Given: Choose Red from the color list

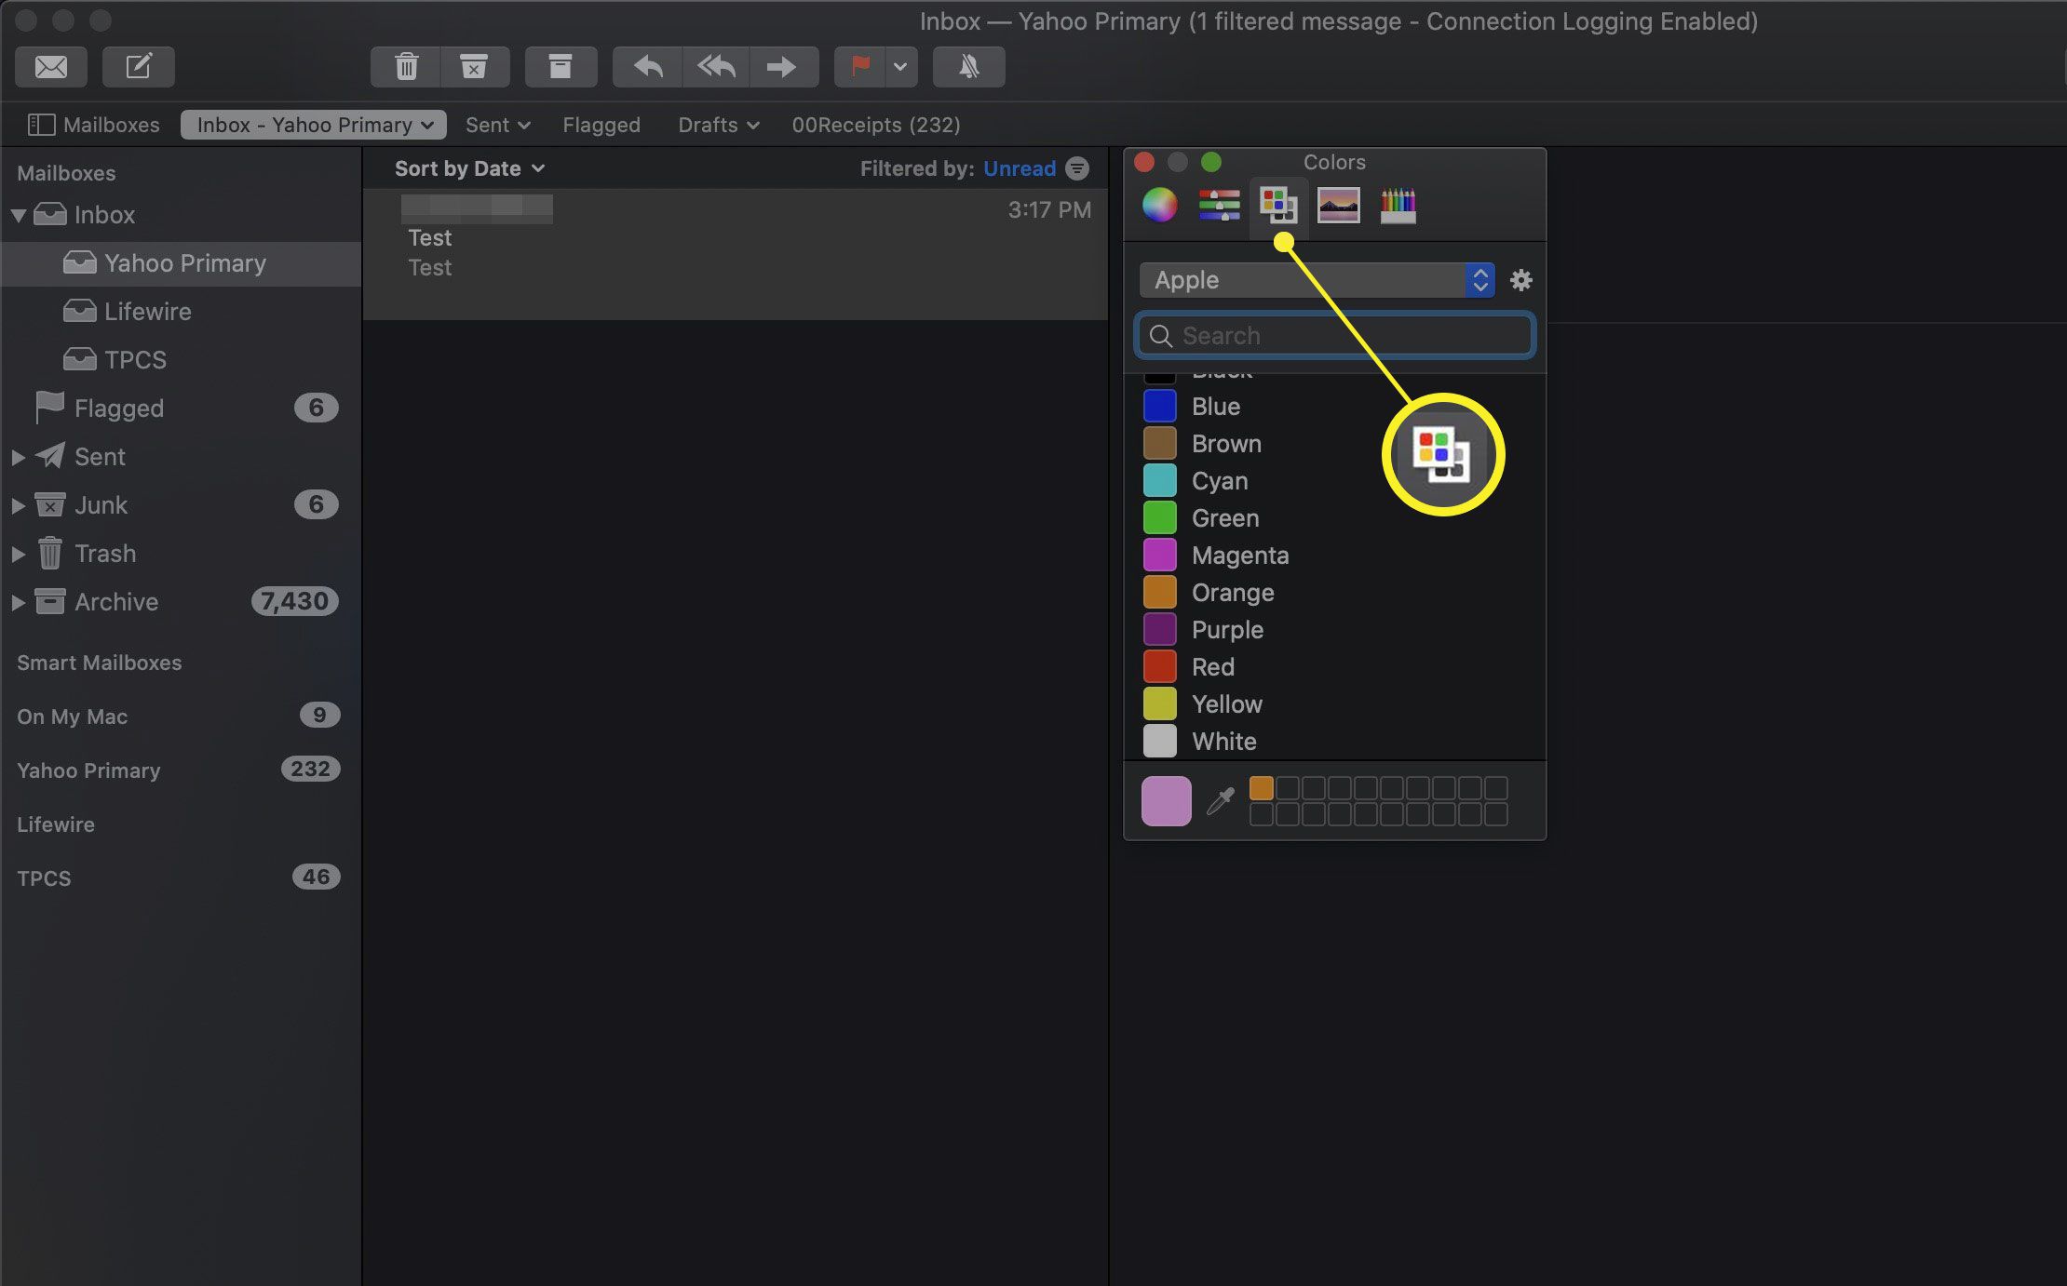Looking at the screenshot, I should point(1335,667).
